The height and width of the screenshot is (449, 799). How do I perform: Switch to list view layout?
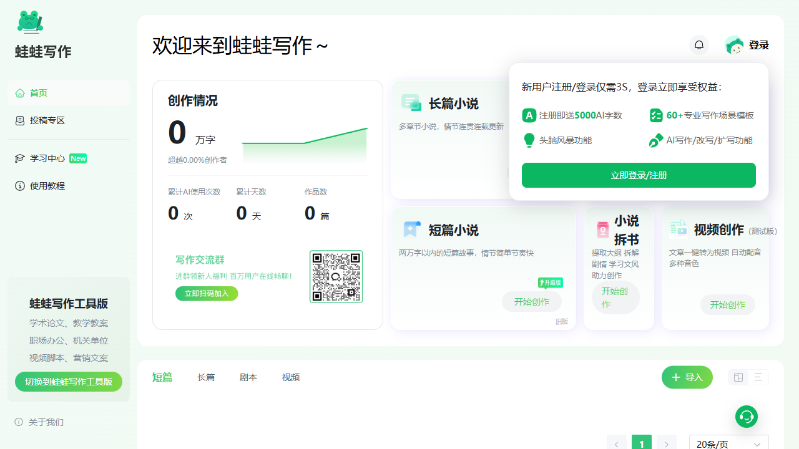[x=758, y=377]
